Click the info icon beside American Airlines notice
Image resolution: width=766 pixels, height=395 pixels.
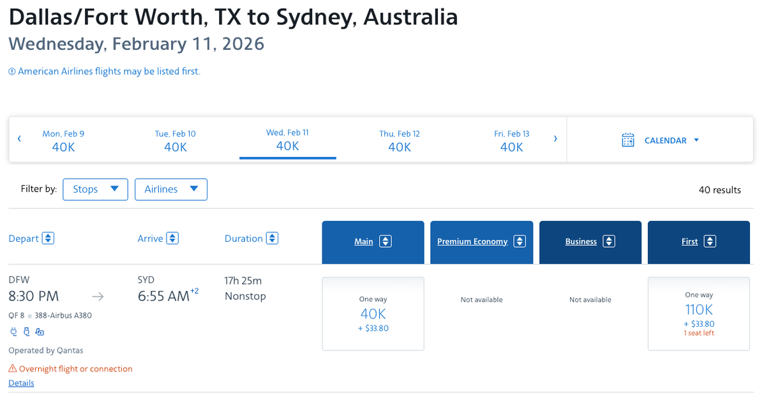(11, 71)
